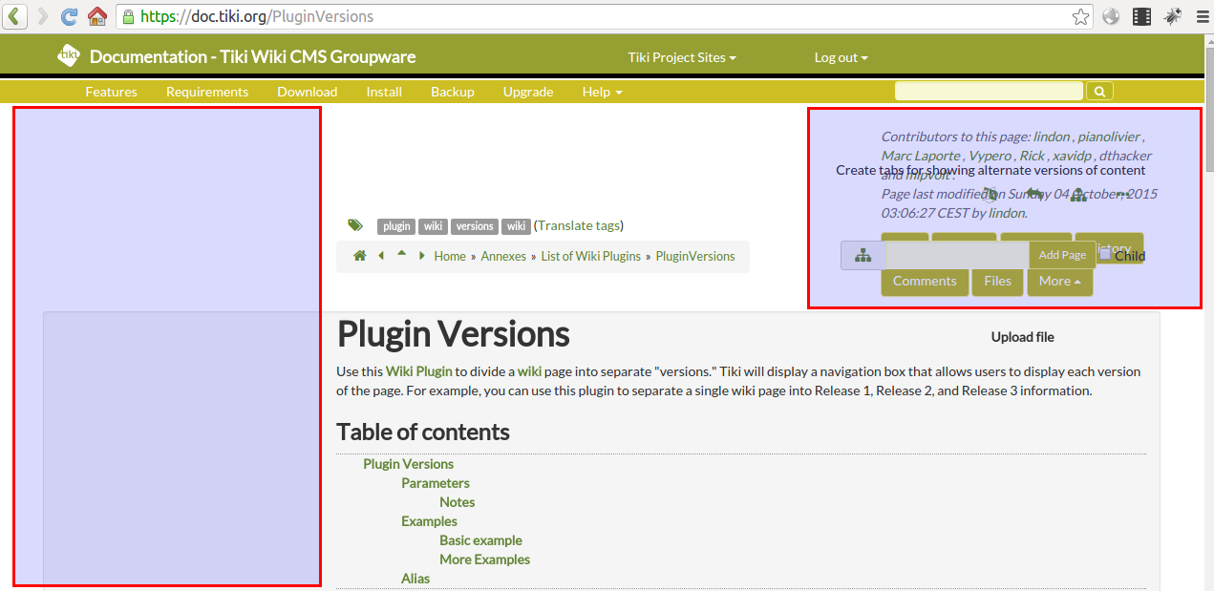
Task: Open the Tiki Project Sites dropdown
Action: pyautogui.click(x=682, y=57)
